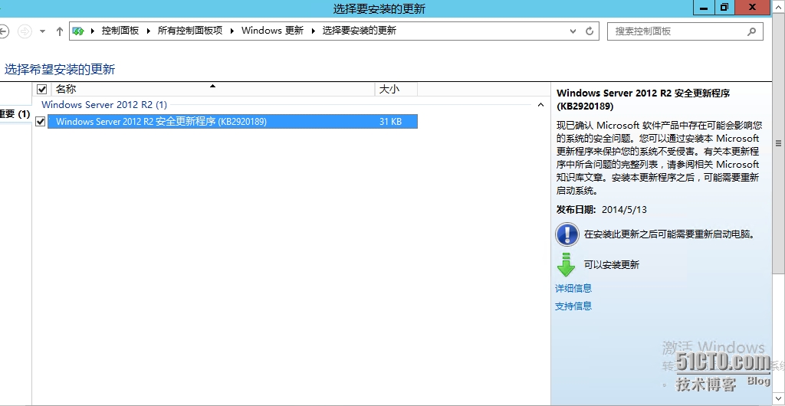
Task: Restore down the update window
Action: click(724, 8)
